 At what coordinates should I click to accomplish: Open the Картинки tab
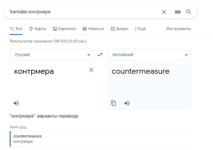coord(64,29)
